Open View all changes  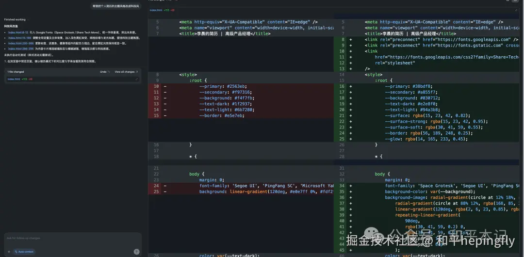pos(126,72)
